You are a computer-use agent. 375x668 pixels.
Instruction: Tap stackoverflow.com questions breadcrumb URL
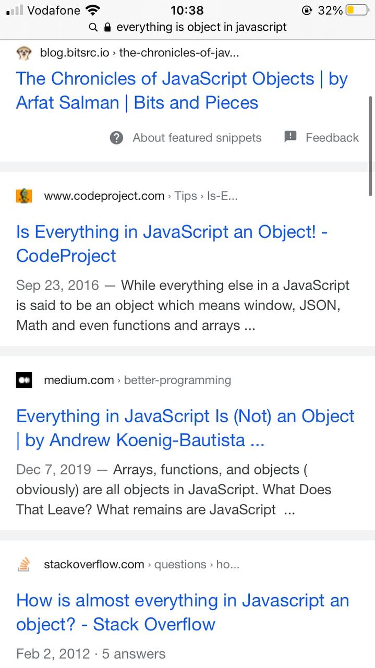pyautogui.click(x=142, y=564)
